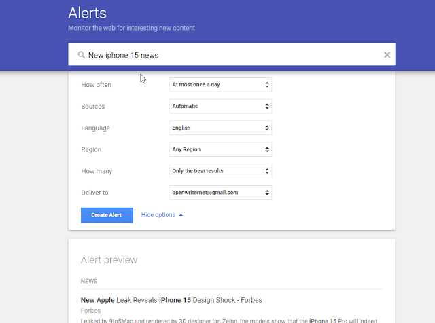The height and width of the screenshot is (323, 435).
Task: Click the 'Deliver to' label
Action: click(x=94, y=193)
